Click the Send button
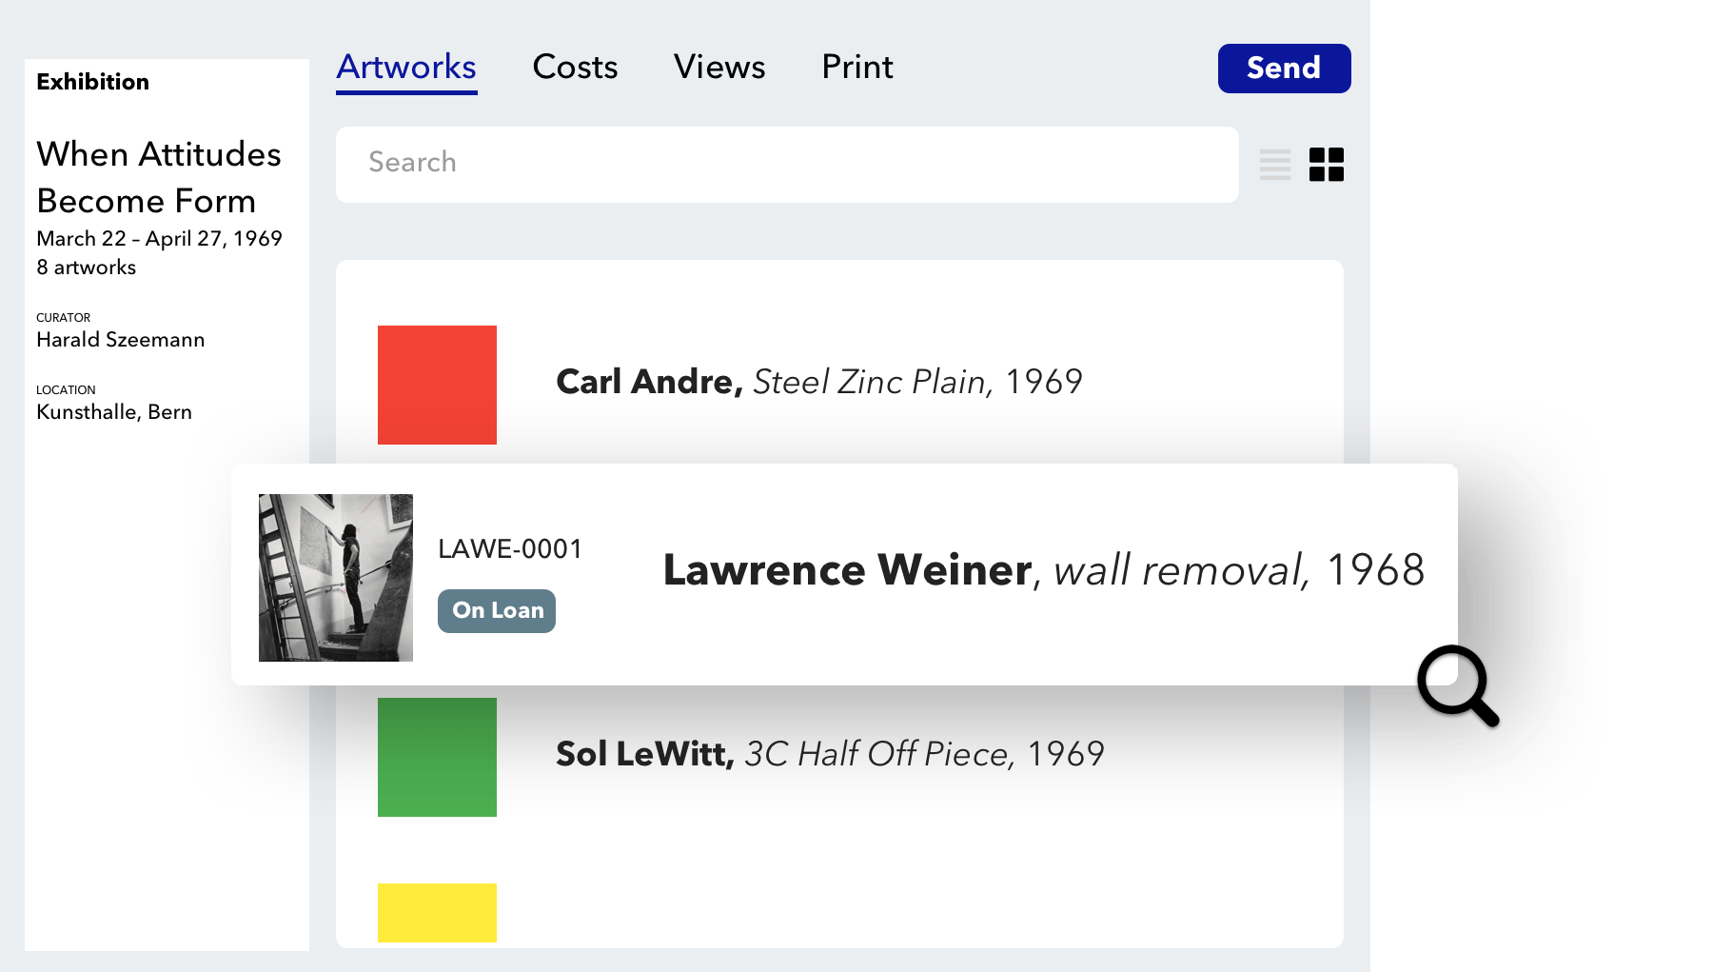The height and width of the screenshot is (972, 1713). (1284, 69)
